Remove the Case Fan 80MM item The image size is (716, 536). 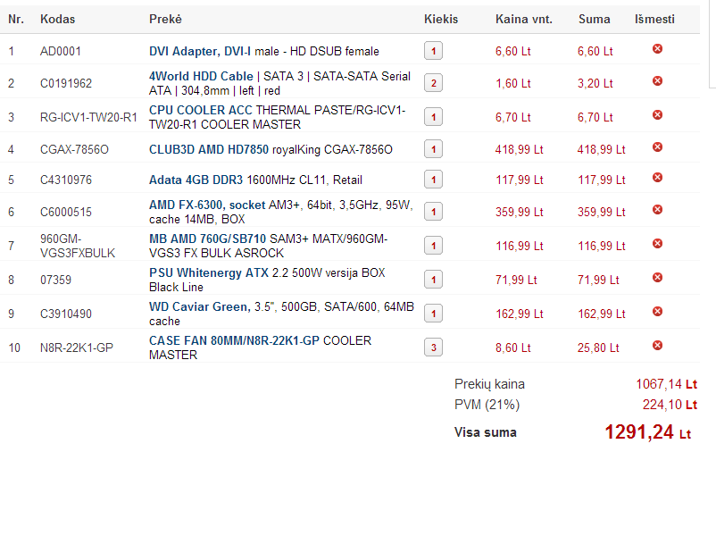click(x=657, y=346)
